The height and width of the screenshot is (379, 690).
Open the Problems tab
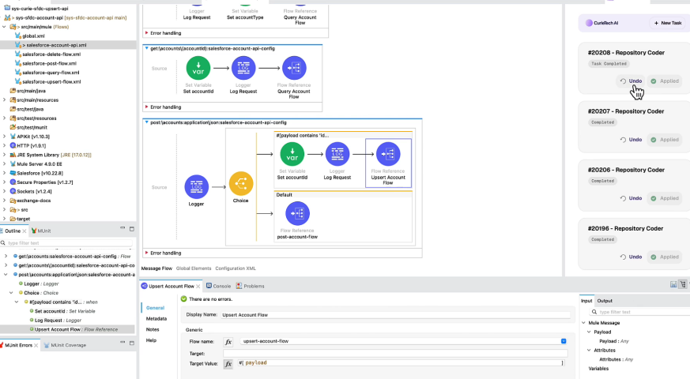tap(251, 287)
